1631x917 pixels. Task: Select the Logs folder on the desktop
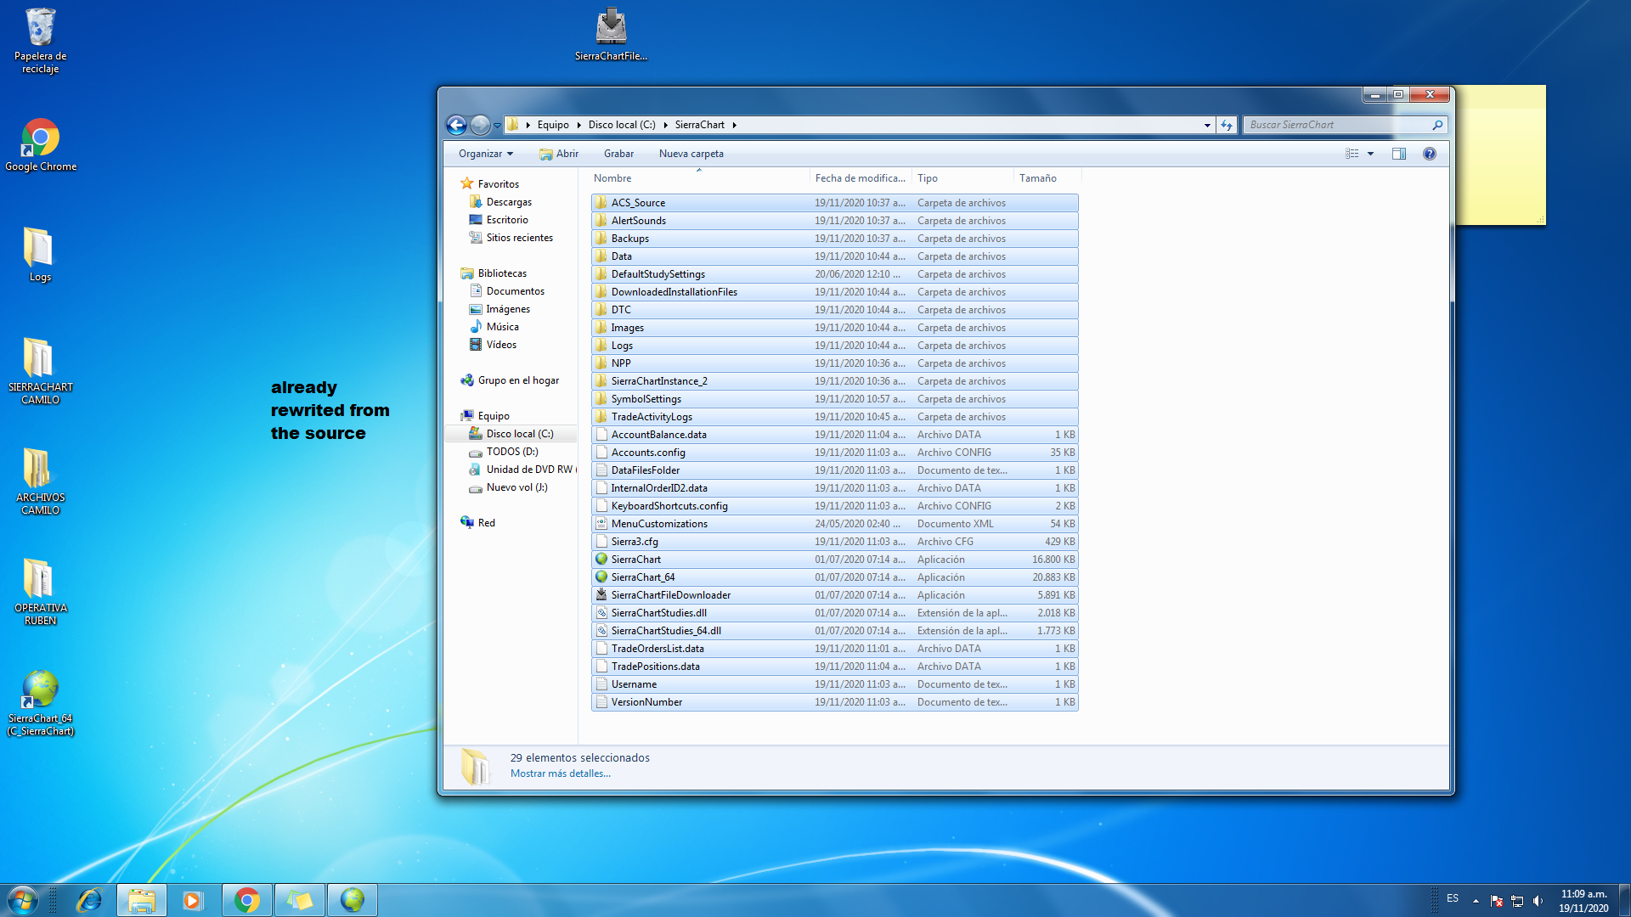tap(40, 254)
